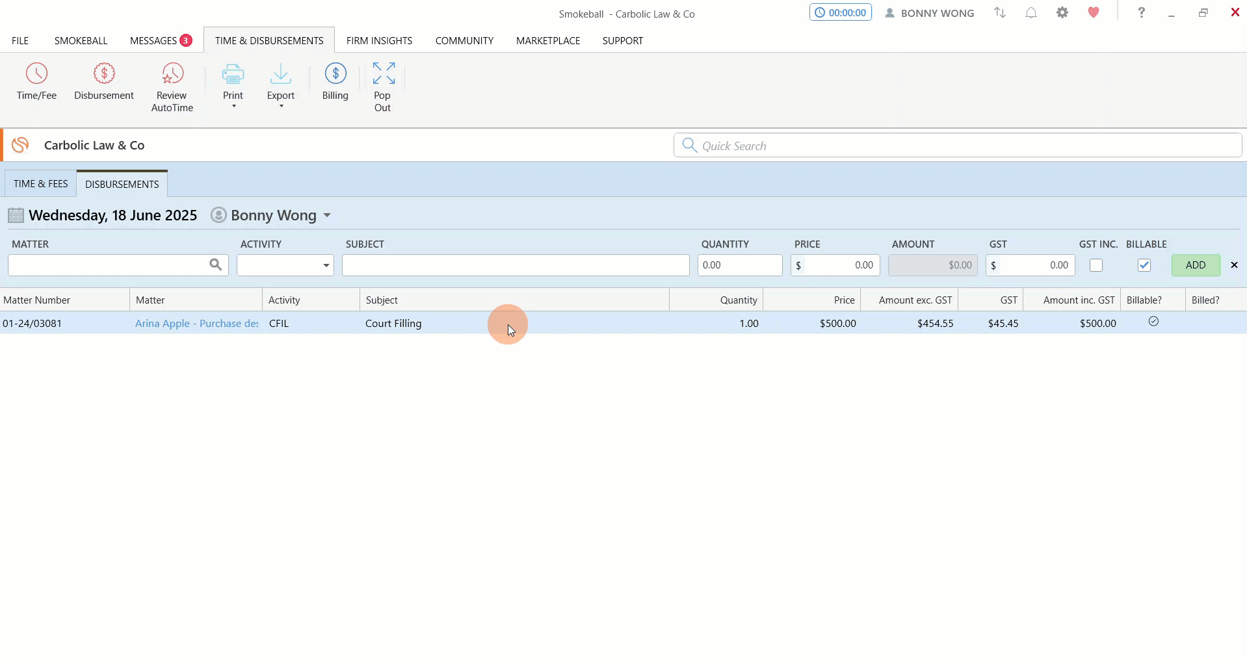Viewport: 1247px width, 663px height.
Task: Click the Export icon in ribbon
Action: click(x=281, y=74)
